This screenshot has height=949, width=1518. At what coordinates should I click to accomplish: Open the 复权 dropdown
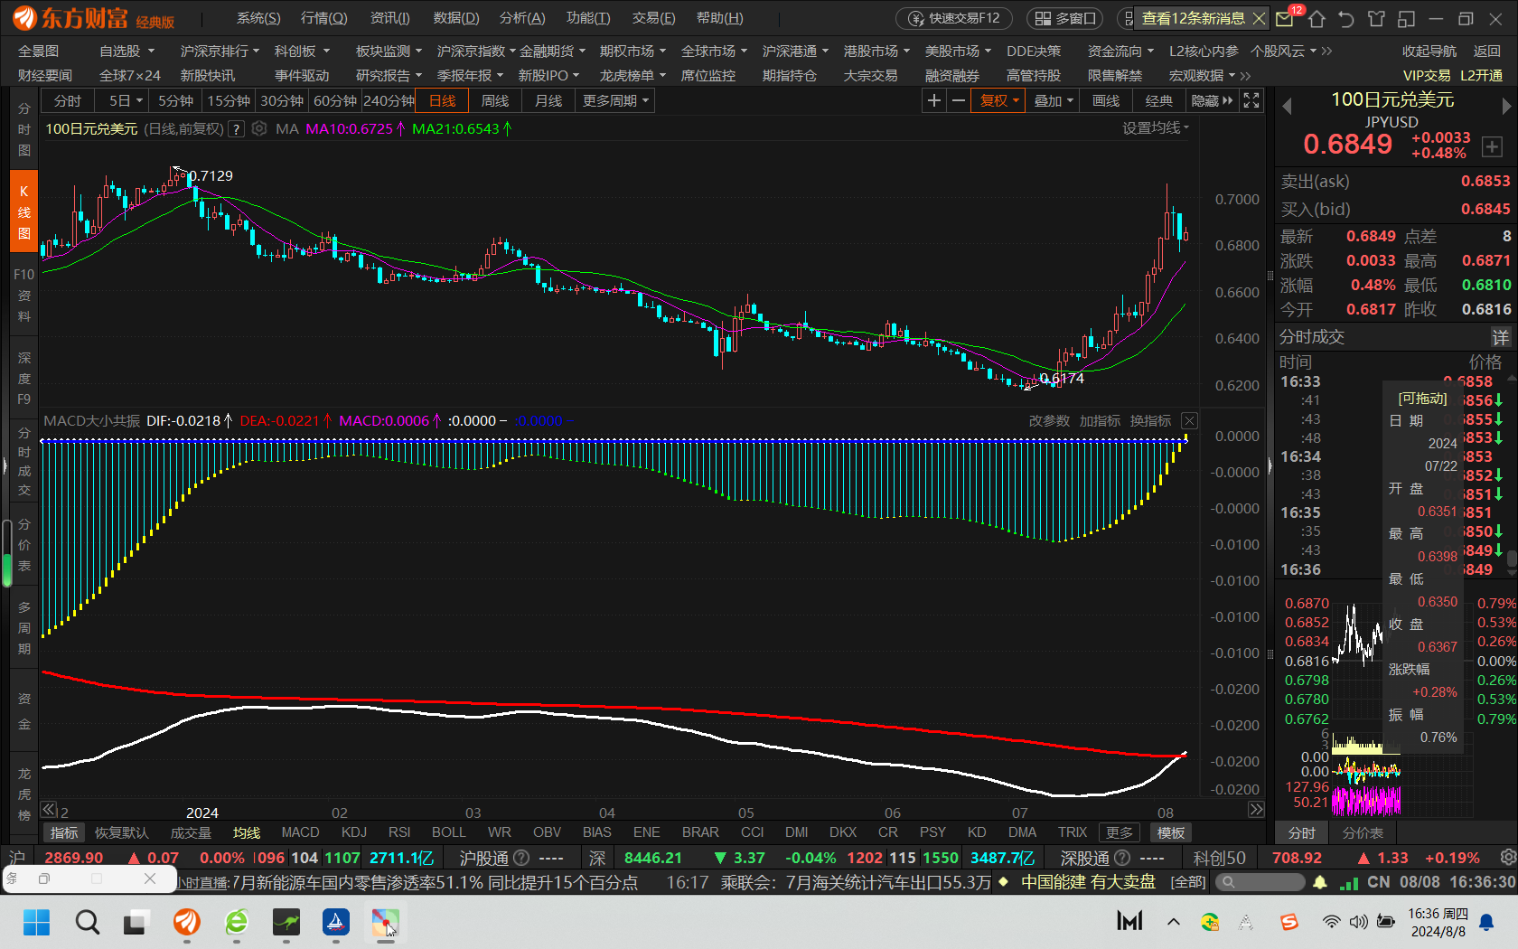point(999,100)
